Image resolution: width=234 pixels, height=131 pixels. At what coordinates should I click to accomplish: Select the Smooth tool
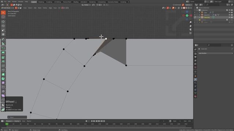[3, 83]
